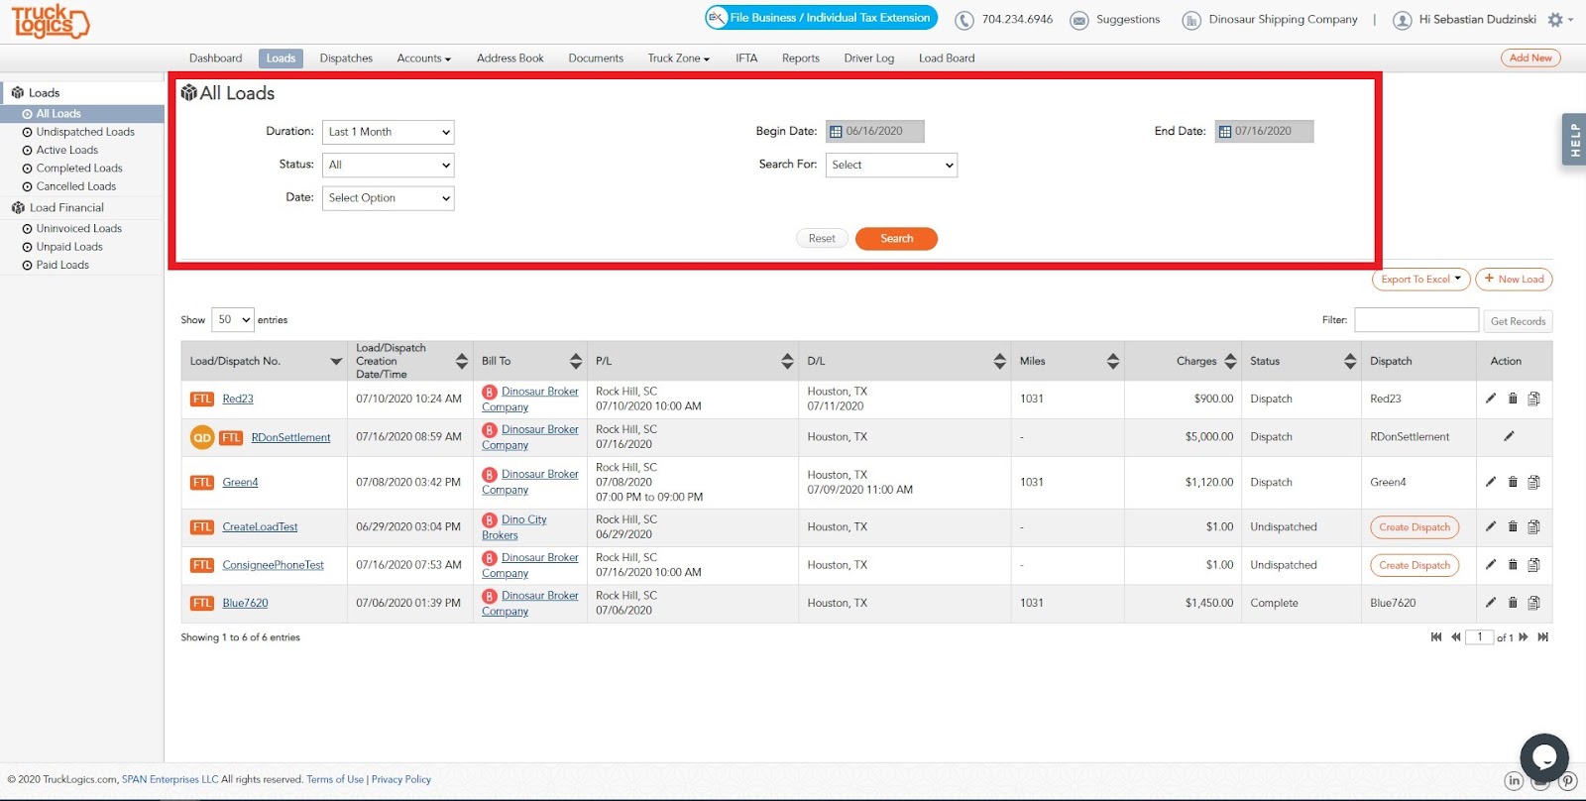
Task: Click the Get Records button
Action: [x=1518, y=321]
